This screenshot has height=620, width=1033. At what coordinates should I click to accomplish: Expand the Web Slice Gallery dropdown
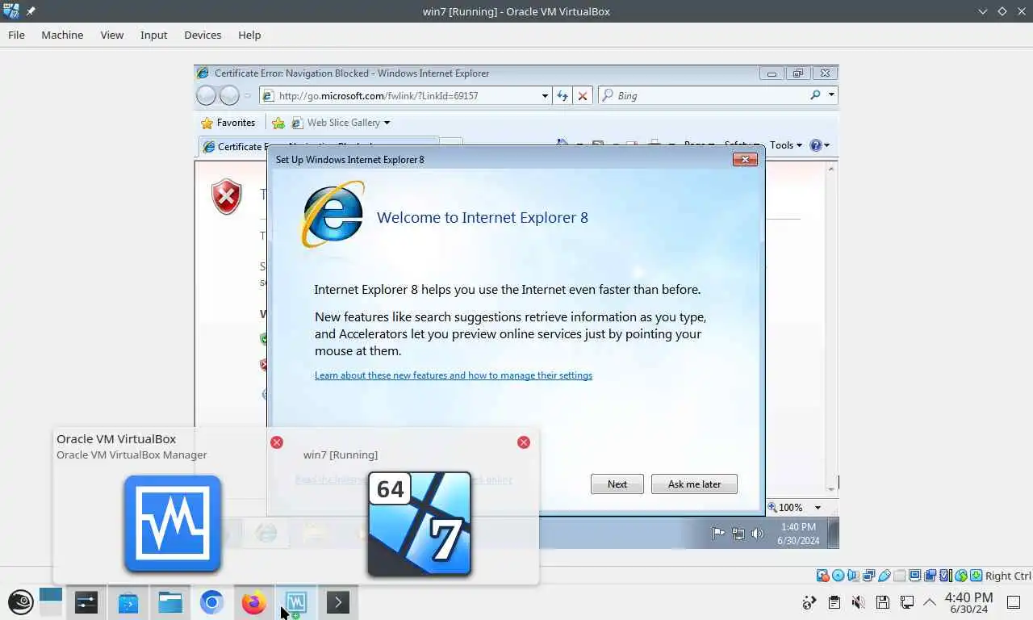(387, 123)
